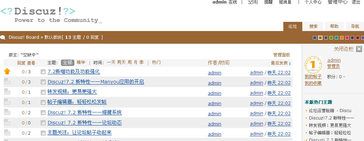Screen dimensions: 364x141
Task: Open 我的收藏 in the sidebar
Action: tap(313, 83)
